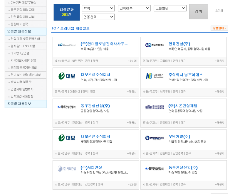
Task: Open (주)시온건설개발 job posting title
Action: pyautogui.click(x=183, y=106)
